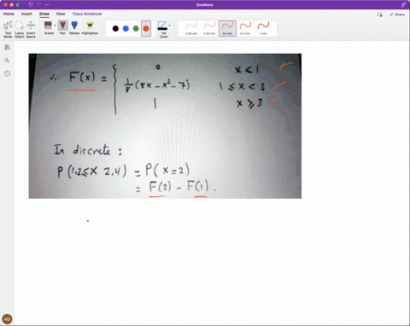This screenshot has height=326, width=410.
Task: Select the Highlighter tool
Action: coord(90,27)
